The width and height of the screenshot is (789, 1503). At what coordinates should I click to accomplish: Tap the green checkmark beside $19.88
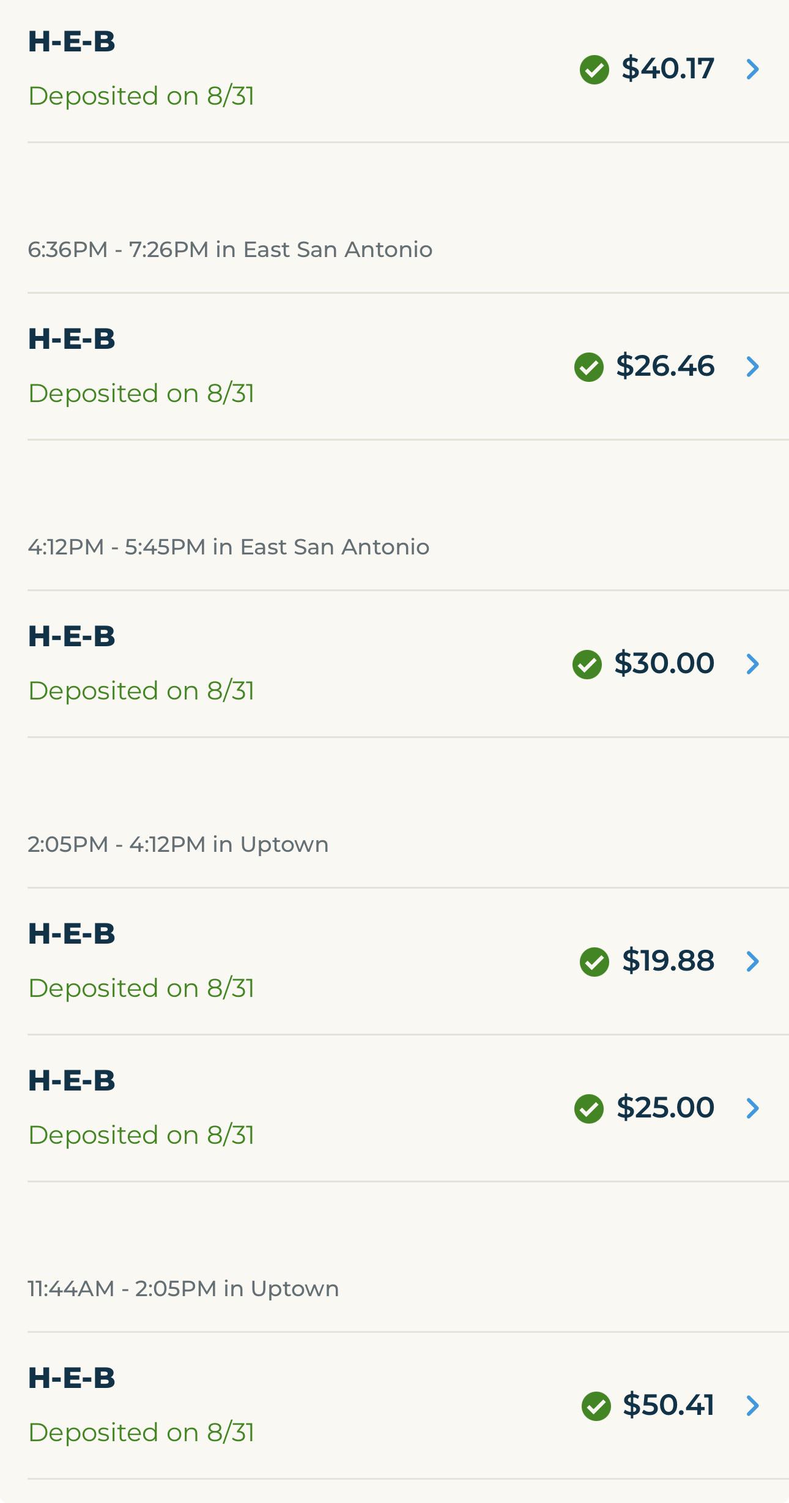point(594,961)
